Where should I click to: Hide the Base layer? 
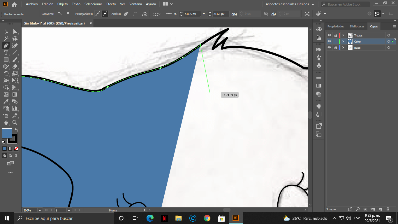click(329, 48)
